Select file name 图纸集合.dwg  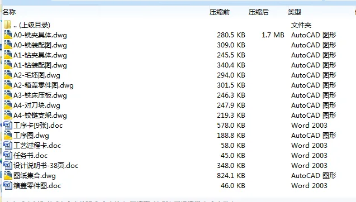pyautogui.click(x=35, y=175)
